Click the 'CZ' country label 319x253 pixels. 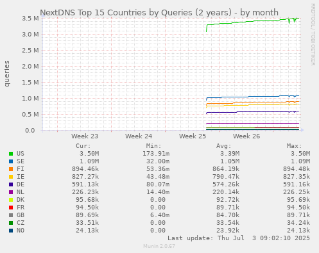[x=21, y=223]
